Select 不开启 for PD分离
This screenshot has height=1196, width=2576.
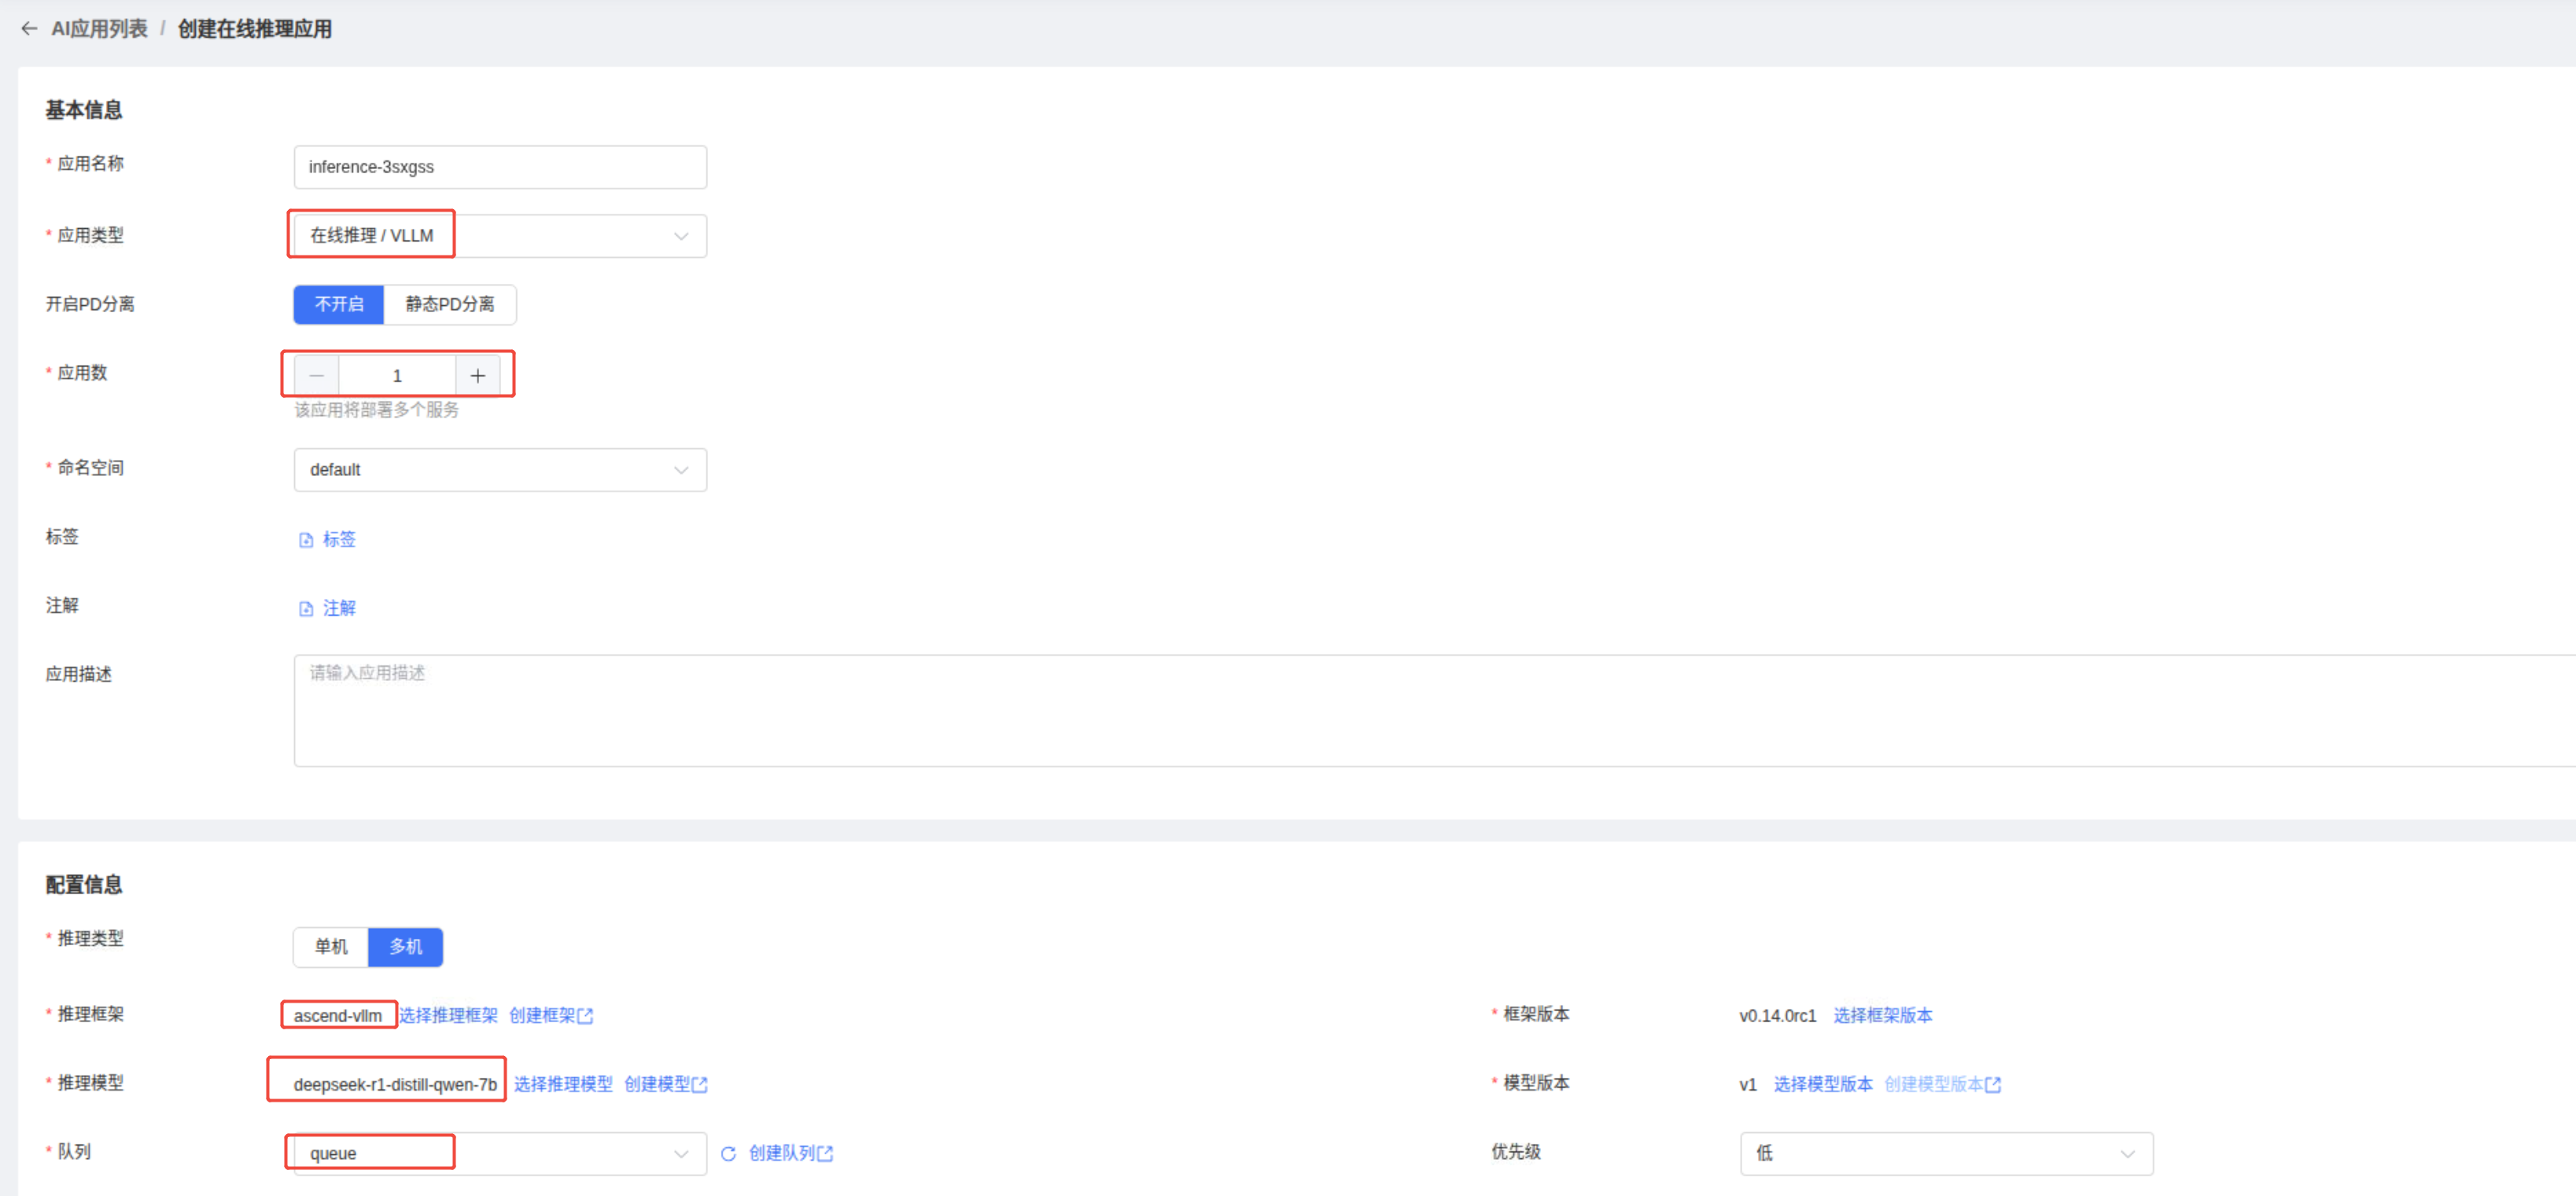coord(339,304)
